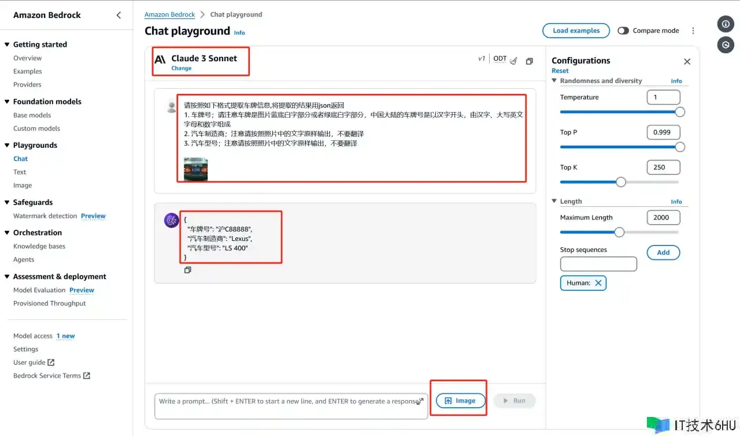
Task: Collapse Randomness and diversity section
Action: (554, 81)
